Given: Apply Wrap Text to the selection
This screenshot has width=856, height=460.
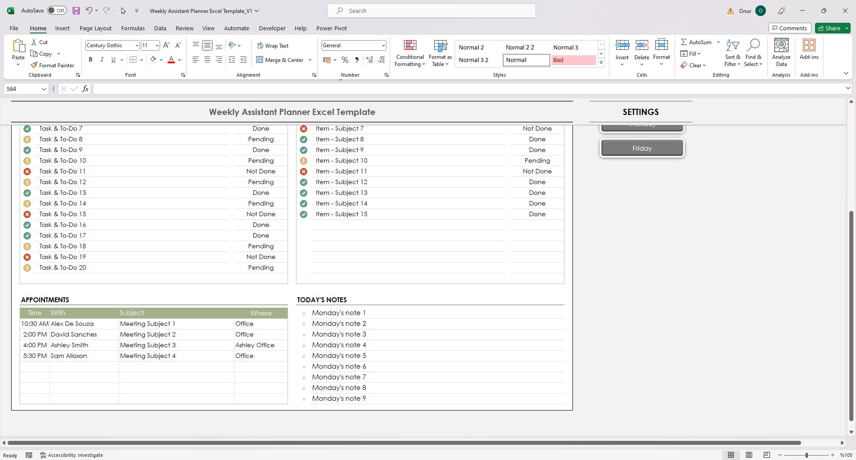Looking at the screenshot, I should (x=273, y=45).
